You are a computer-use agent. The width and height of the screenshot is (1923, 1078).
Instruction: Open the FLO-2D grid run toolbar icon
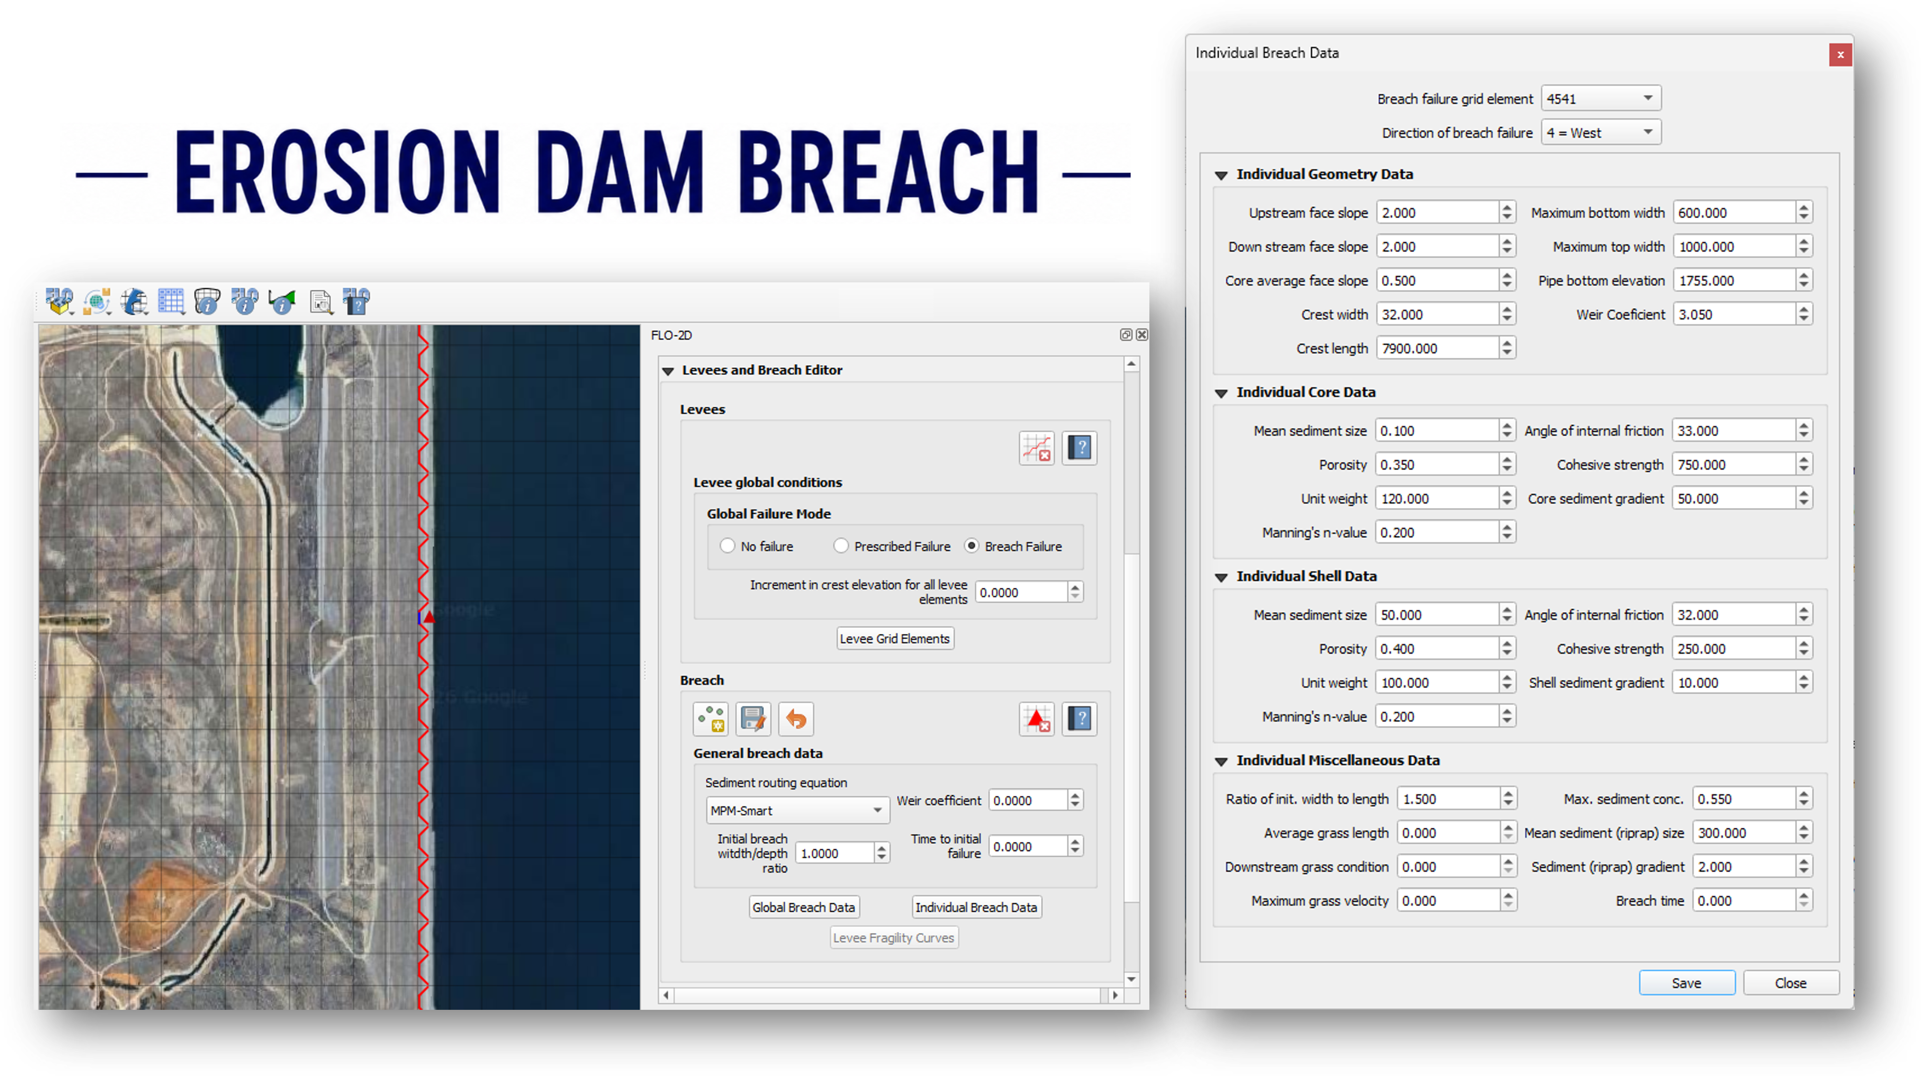click(x=134, y=302)
